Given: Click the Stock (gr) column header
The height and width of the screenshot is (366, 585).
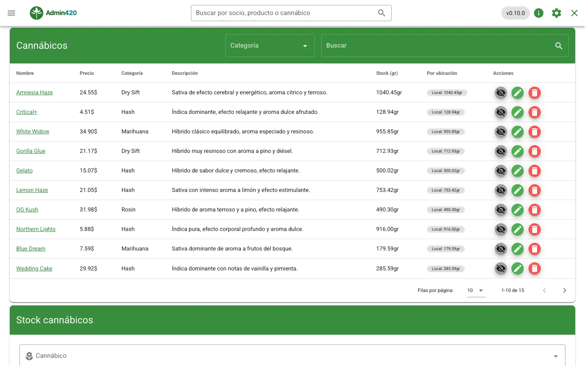Looking at the screenshot, I should click(x=387, y=73).
